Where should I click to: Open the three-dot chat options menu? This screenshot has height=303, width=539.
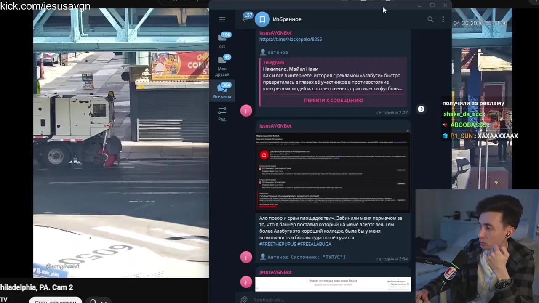point(443,19)
